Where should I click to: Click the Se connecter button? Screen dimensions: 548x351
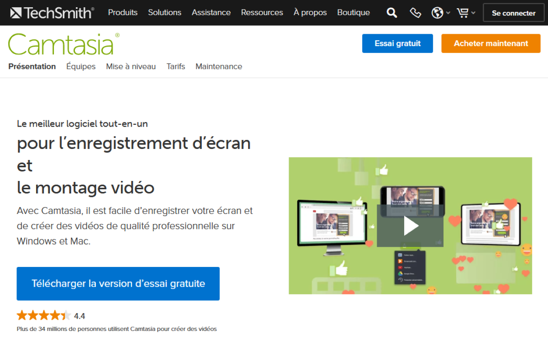(x=514, y=13)
